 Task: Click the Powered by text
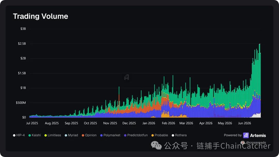[233, 135]
